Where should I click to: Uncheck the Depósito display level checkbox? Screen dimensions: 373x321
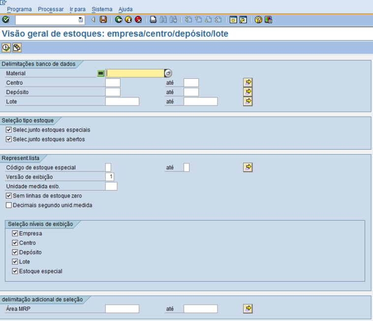(x=15, y=253)
